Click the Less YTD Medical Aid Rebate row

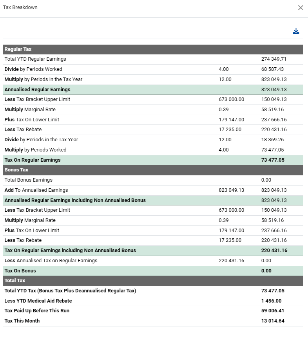[x=38, y=301]
